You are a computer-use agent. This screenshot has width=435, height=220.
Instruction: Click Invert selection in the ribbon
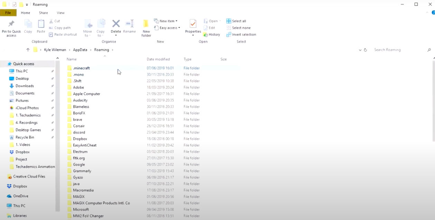click(241, 34)
